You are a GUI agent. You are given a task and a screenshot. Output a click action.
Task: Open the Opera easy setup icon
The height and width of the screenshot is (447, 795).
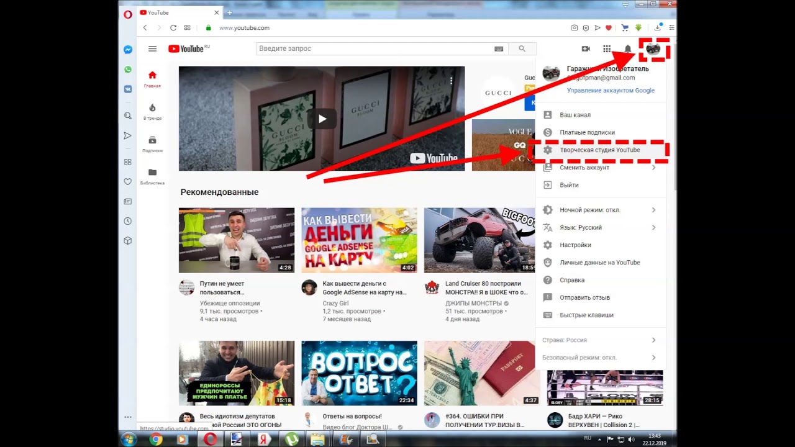click(671, 28)
